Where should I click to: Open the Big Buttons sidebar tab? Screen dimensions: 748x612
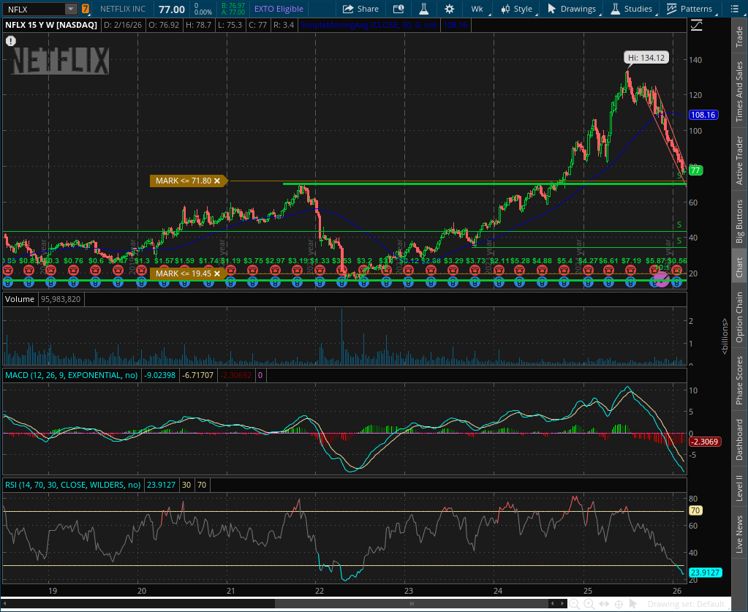(x=739, y=221)
